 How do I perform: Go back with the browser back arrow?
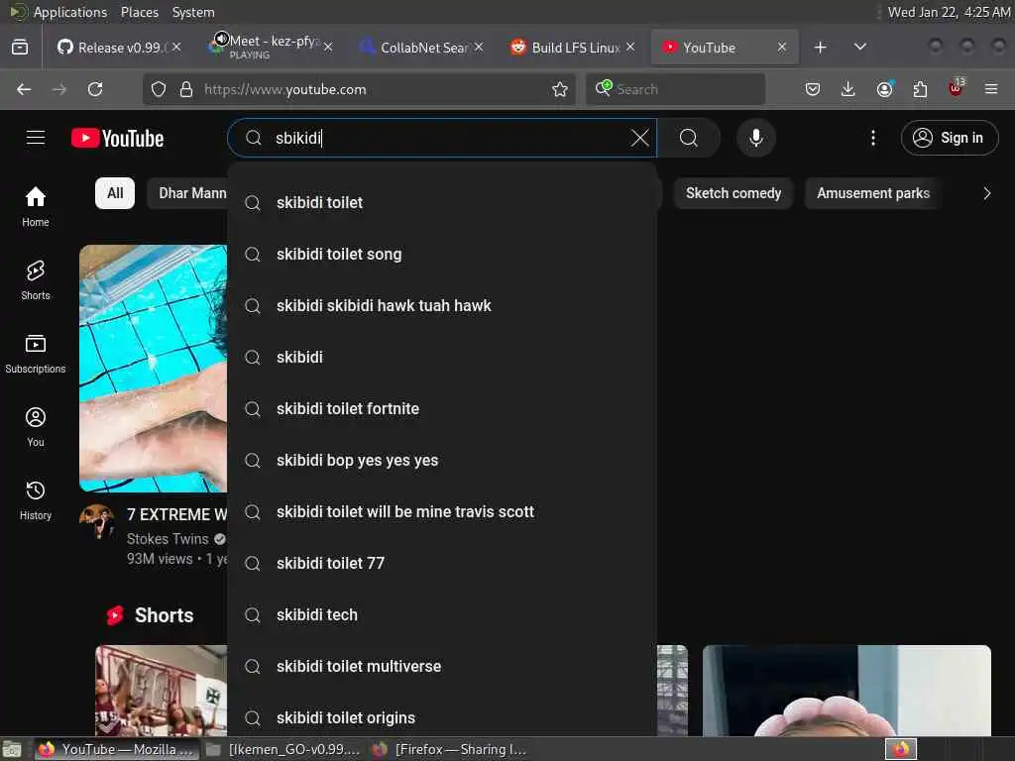click(x=24, y=89)
